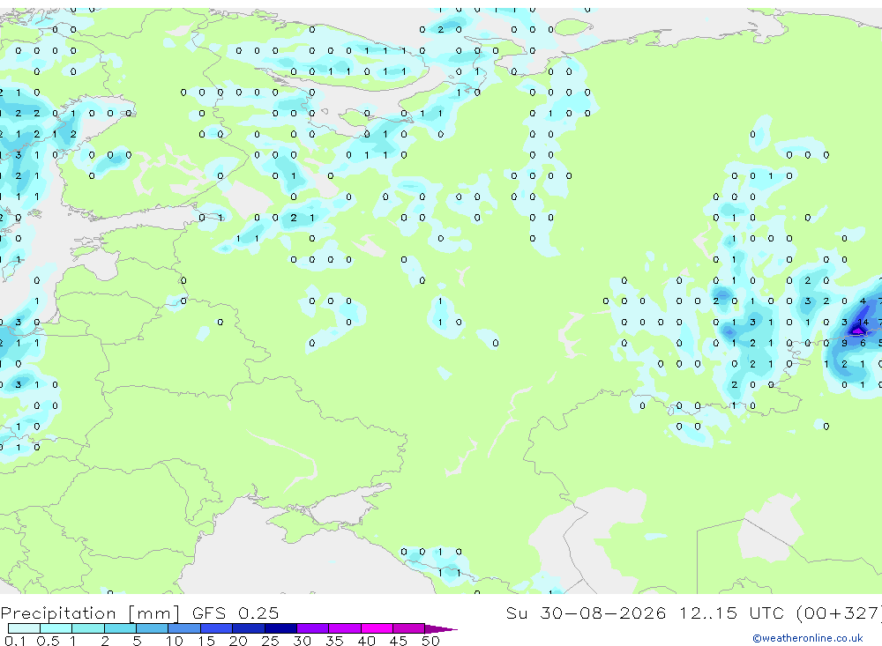Click the '10' legend scale label
The width and height of the screenshot is (882, 646).
point(174,641)
